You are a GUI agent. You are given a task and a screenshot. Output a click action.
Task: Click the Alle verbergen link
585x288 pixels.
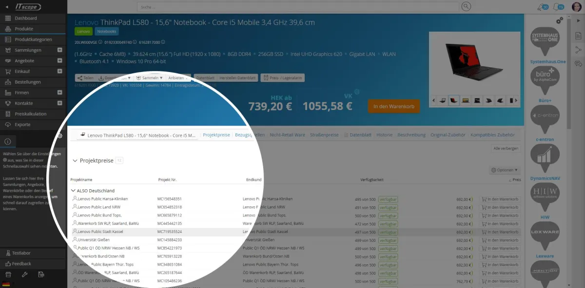[x=506, y=148]
